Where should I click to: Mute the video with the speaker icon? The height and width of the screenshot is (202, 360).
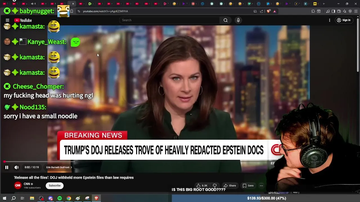coord(17,167)
